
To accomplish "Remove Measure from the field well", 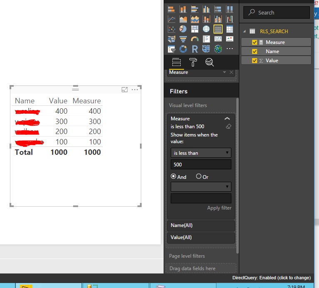I will (x=231, y=72).
